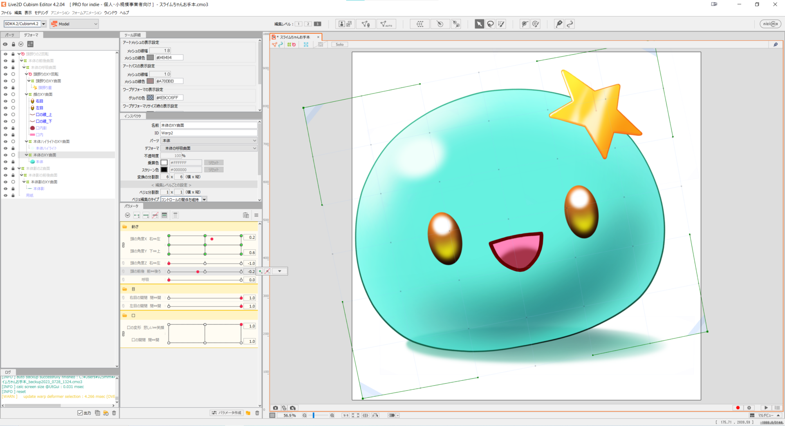Open the Model mode dropdown
The height and width of the screenshot is (426, 785).
[74, 24]
